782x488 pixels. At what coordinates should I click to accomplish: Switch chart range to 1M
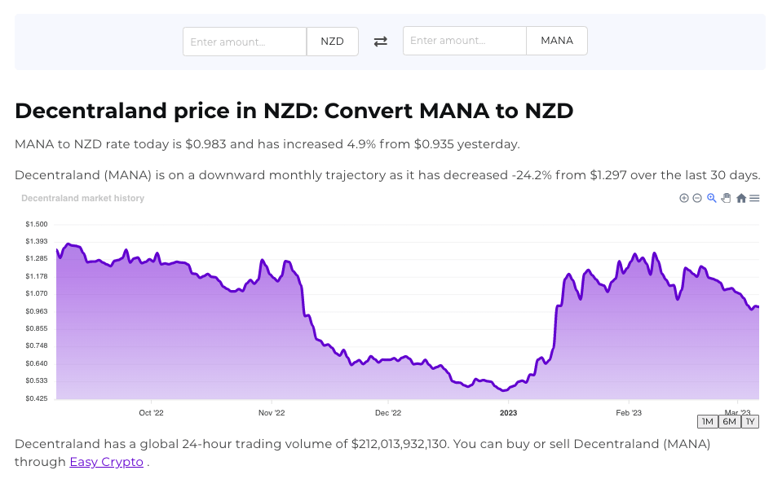point(708,421)
